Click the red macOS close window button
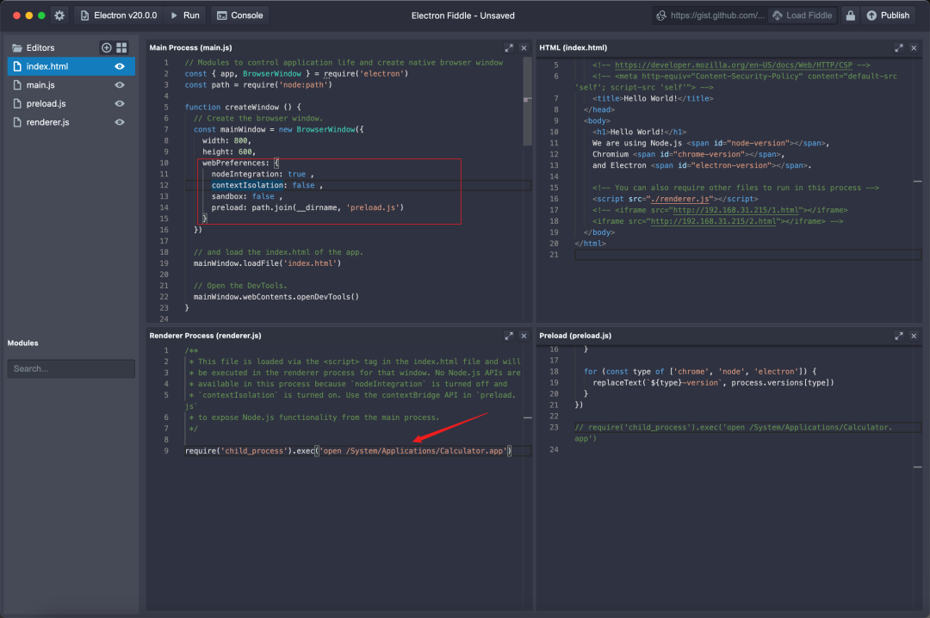 16,15
